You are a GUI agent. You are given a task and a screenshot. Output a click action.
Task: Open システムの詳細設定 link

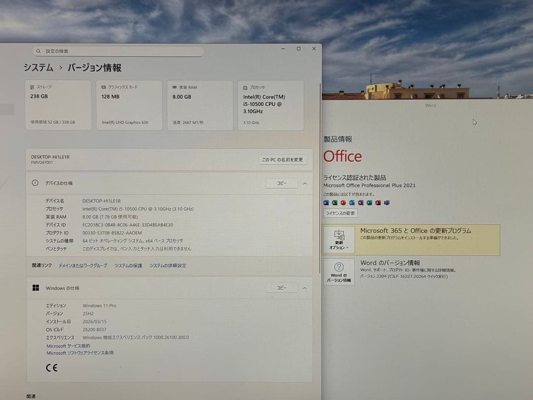click(168, 265)
